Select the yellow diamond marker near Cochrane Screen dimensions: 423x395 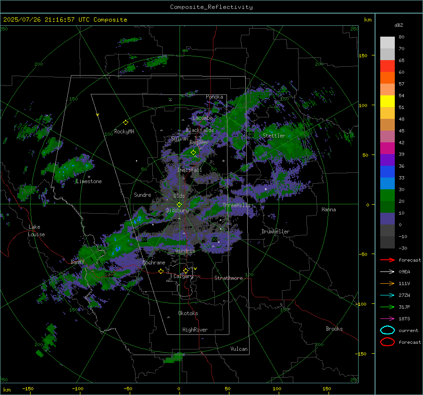point(161,271)
